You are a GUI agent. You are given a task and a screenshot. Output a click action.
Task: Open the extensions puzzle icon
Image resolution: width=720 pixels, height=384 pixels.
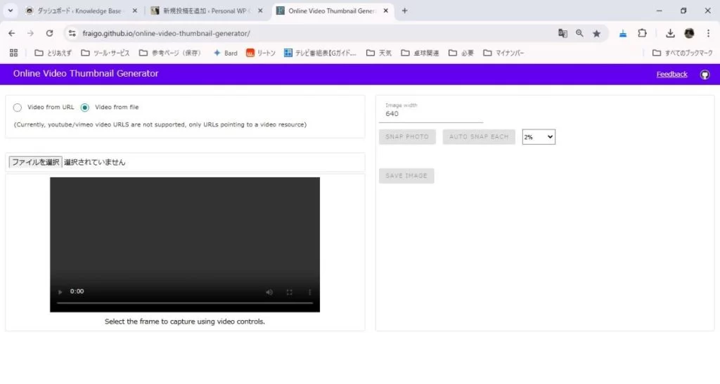[x=642, y=33]
